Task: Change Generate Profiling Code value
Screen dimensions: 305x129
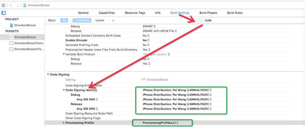Action: click(146, 45)
